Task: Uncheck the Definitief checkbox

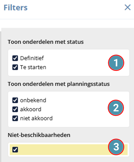Action: [15, 58]
